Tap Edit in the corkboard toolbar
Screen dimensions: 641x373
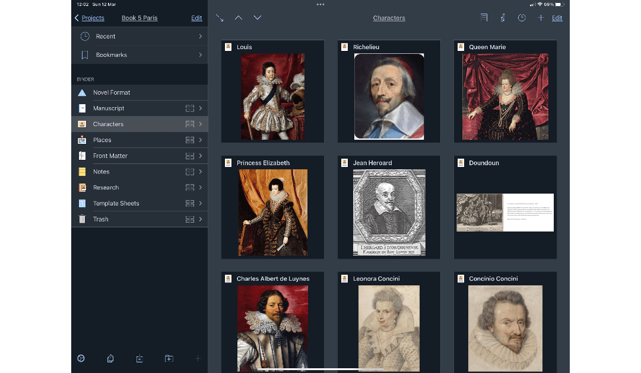pos(557,18)
